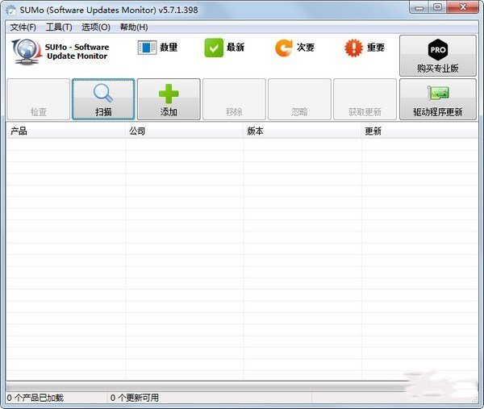This screenshot has height=409, width=484.
Task: Click the 数量 count icon
Action: click(x=147, y=48)
